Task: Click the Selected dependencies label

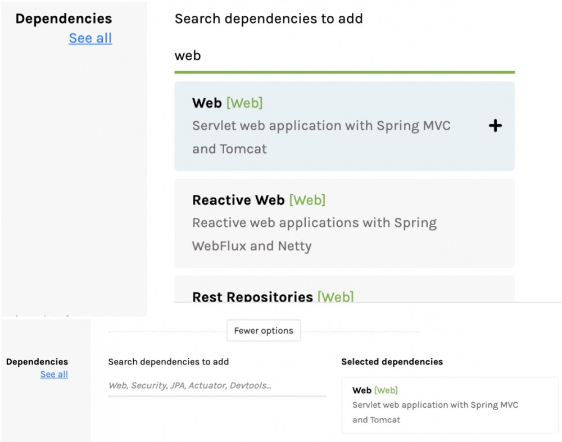Action: [392, 362]
